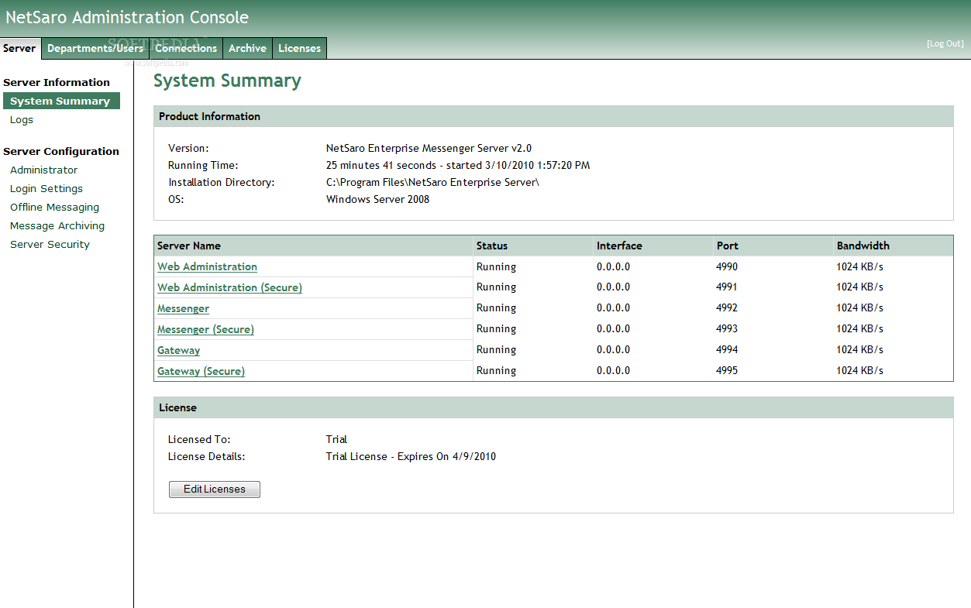
Task: Click port value 4991
Action: click(x=728, y=287)
